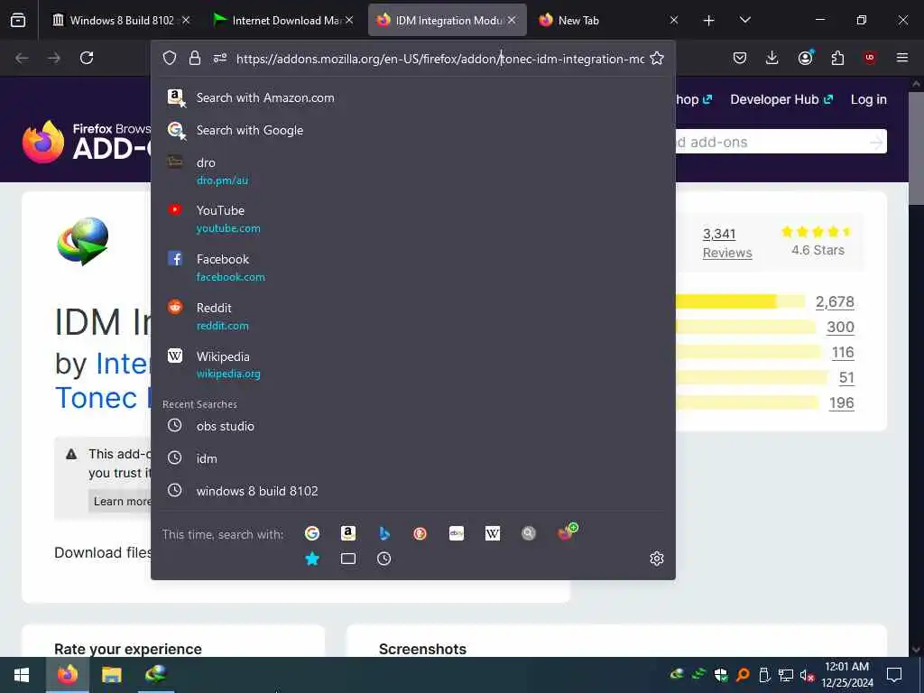924x693 pixels.
Task: Pick recent search 'windows 8 build 8102'
Action: coord(413,491)
